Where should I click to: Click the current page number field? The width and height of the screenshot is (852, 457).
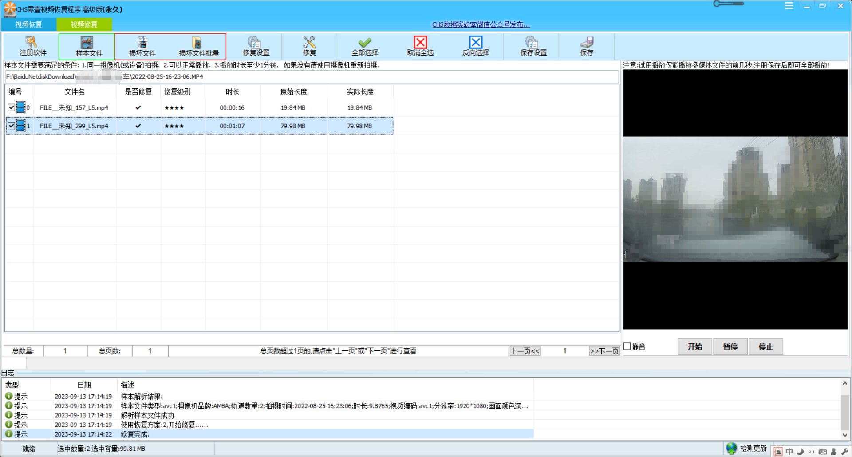564,351
